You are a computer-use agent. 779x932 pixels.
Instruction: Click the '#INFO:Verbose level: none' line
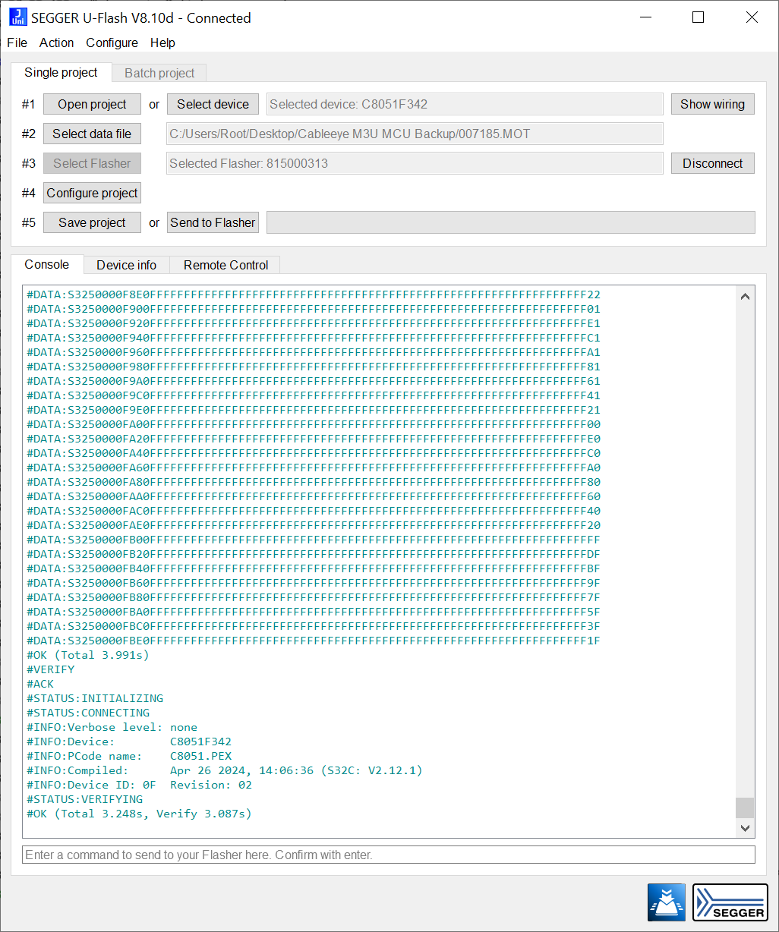(112, 727)
